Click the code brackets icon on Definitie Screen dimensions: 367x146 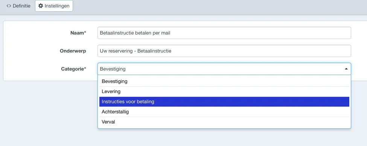(x=9, y=6)
